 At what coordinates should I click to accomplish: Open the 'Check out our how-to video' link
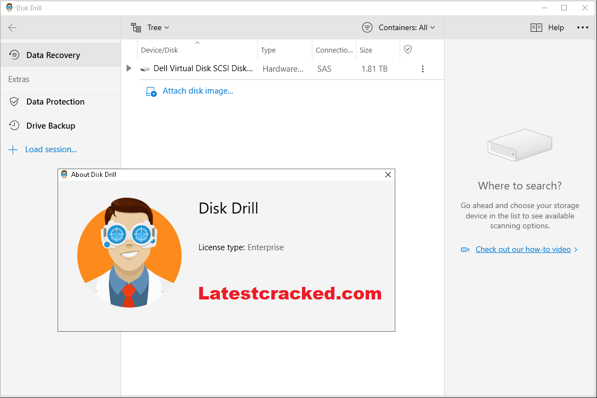(x=523, y=250)
